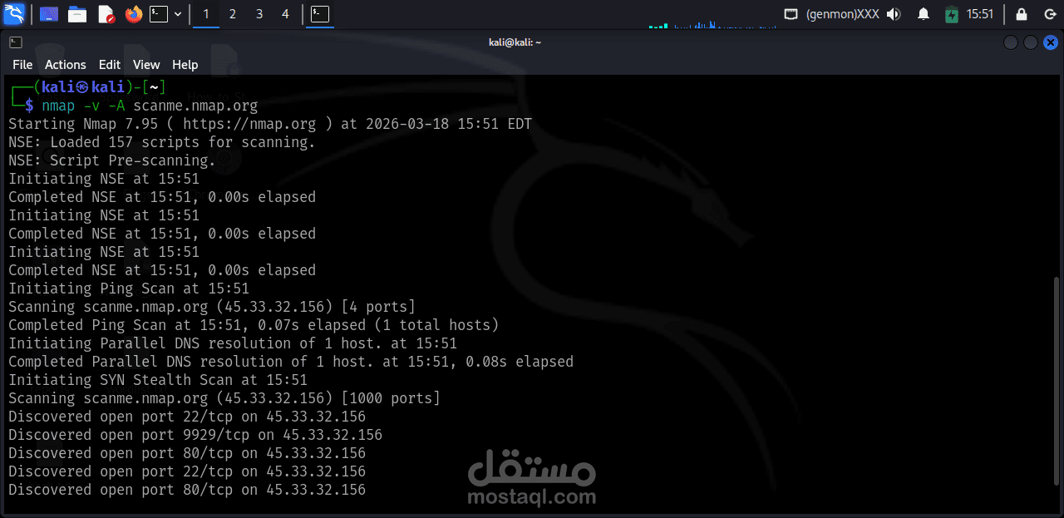Open the power manager battery icon

coord(953,13)
